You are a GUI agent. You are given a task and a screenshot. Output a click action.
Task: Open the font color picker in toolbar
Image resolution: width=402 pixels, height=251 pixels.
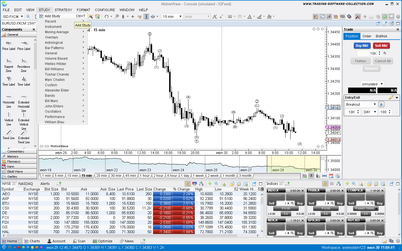pos(250,17)
